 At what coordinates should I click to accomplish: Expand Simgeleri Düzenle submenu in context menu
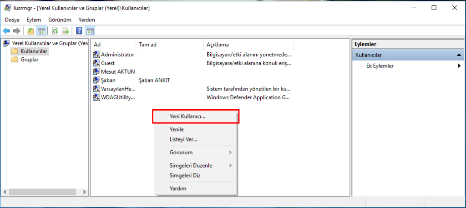coord(196,166)
